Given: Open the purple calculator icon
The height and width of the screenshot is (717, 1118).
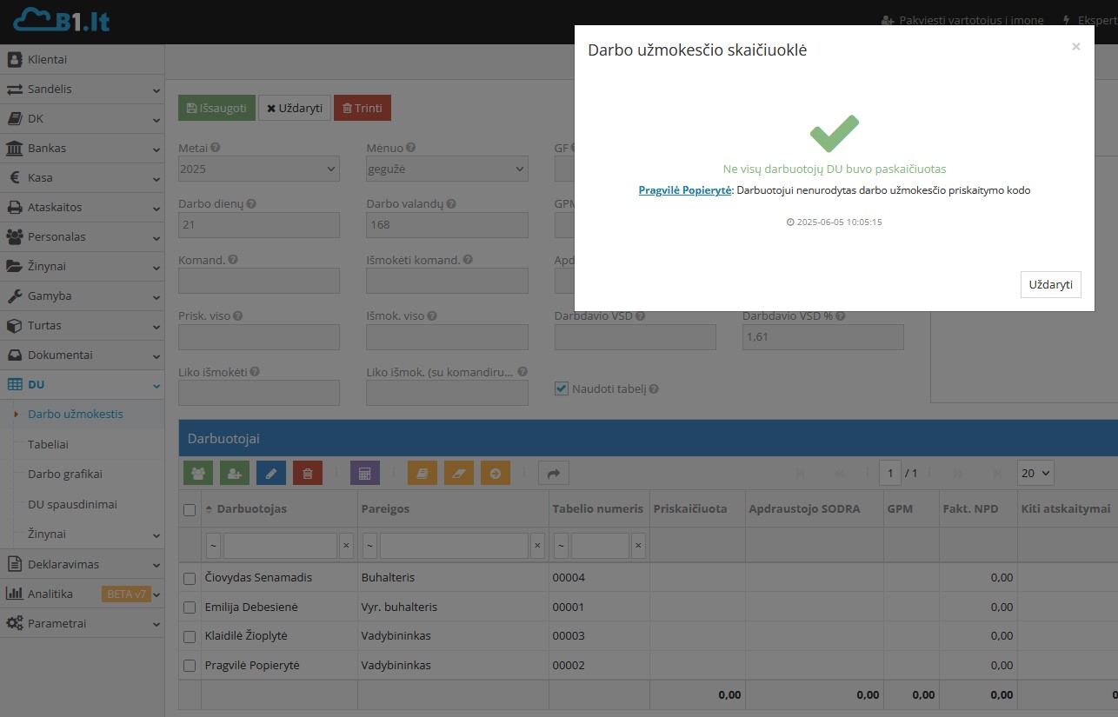Looking at the screenshot, I should (x=365, y=473).
